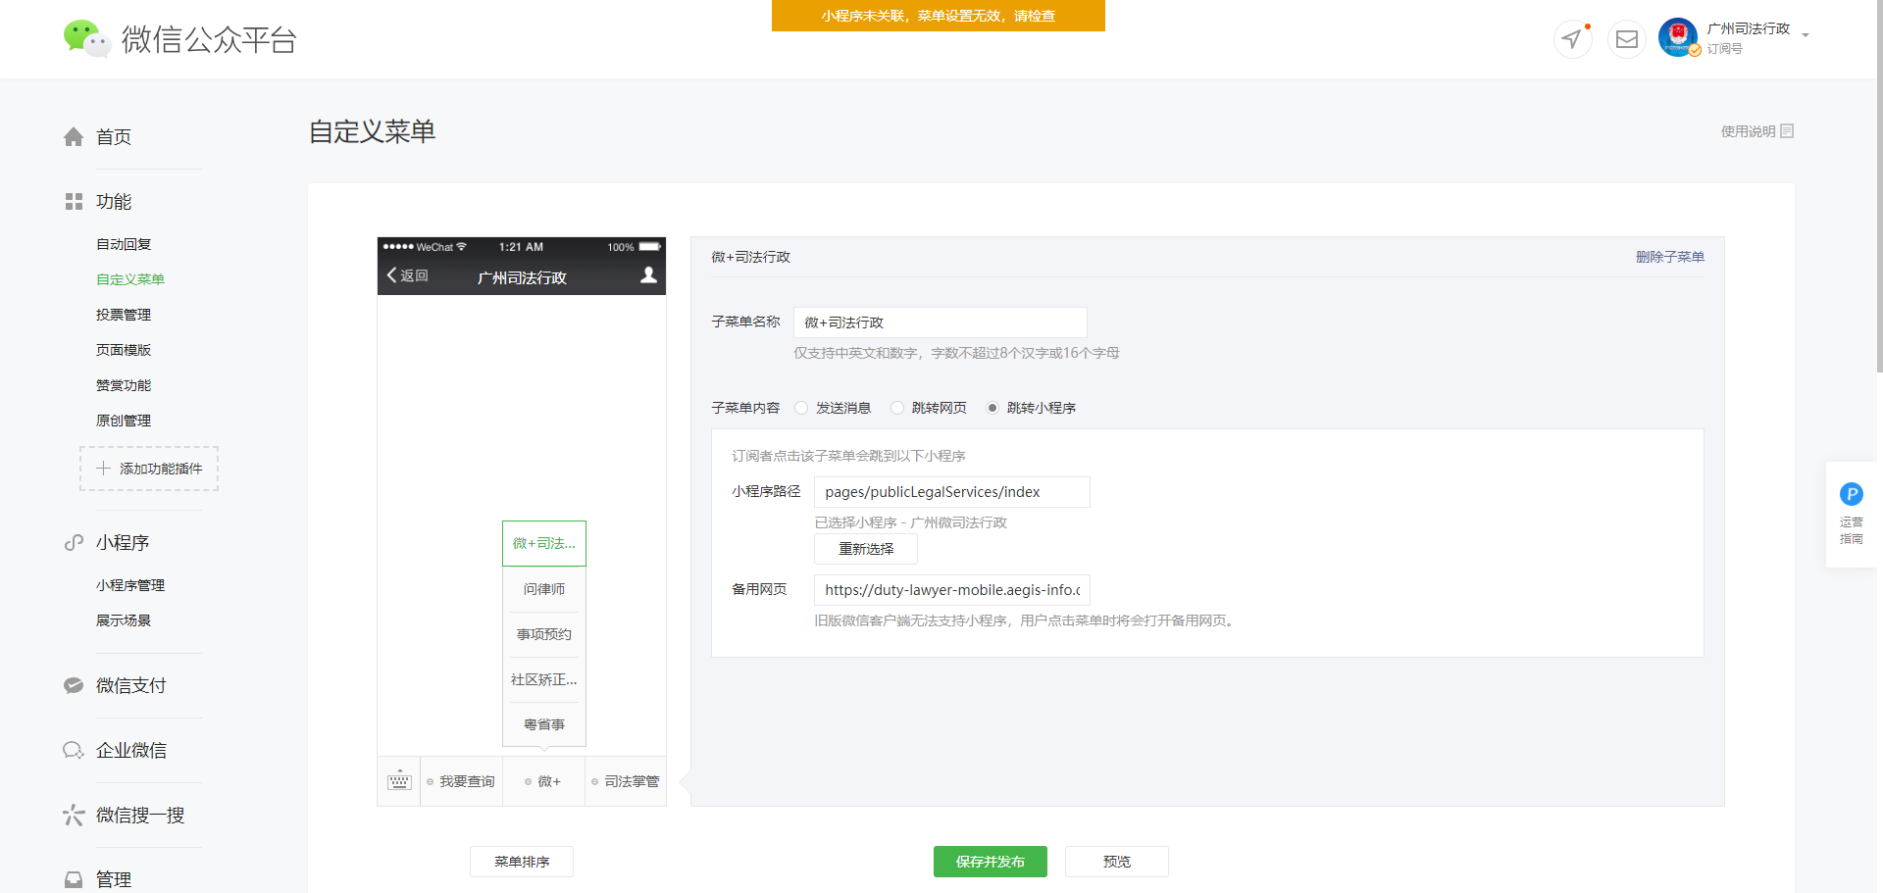Click the 企业微信 chat icon
1883x893 pixels.
pos(74,751)
